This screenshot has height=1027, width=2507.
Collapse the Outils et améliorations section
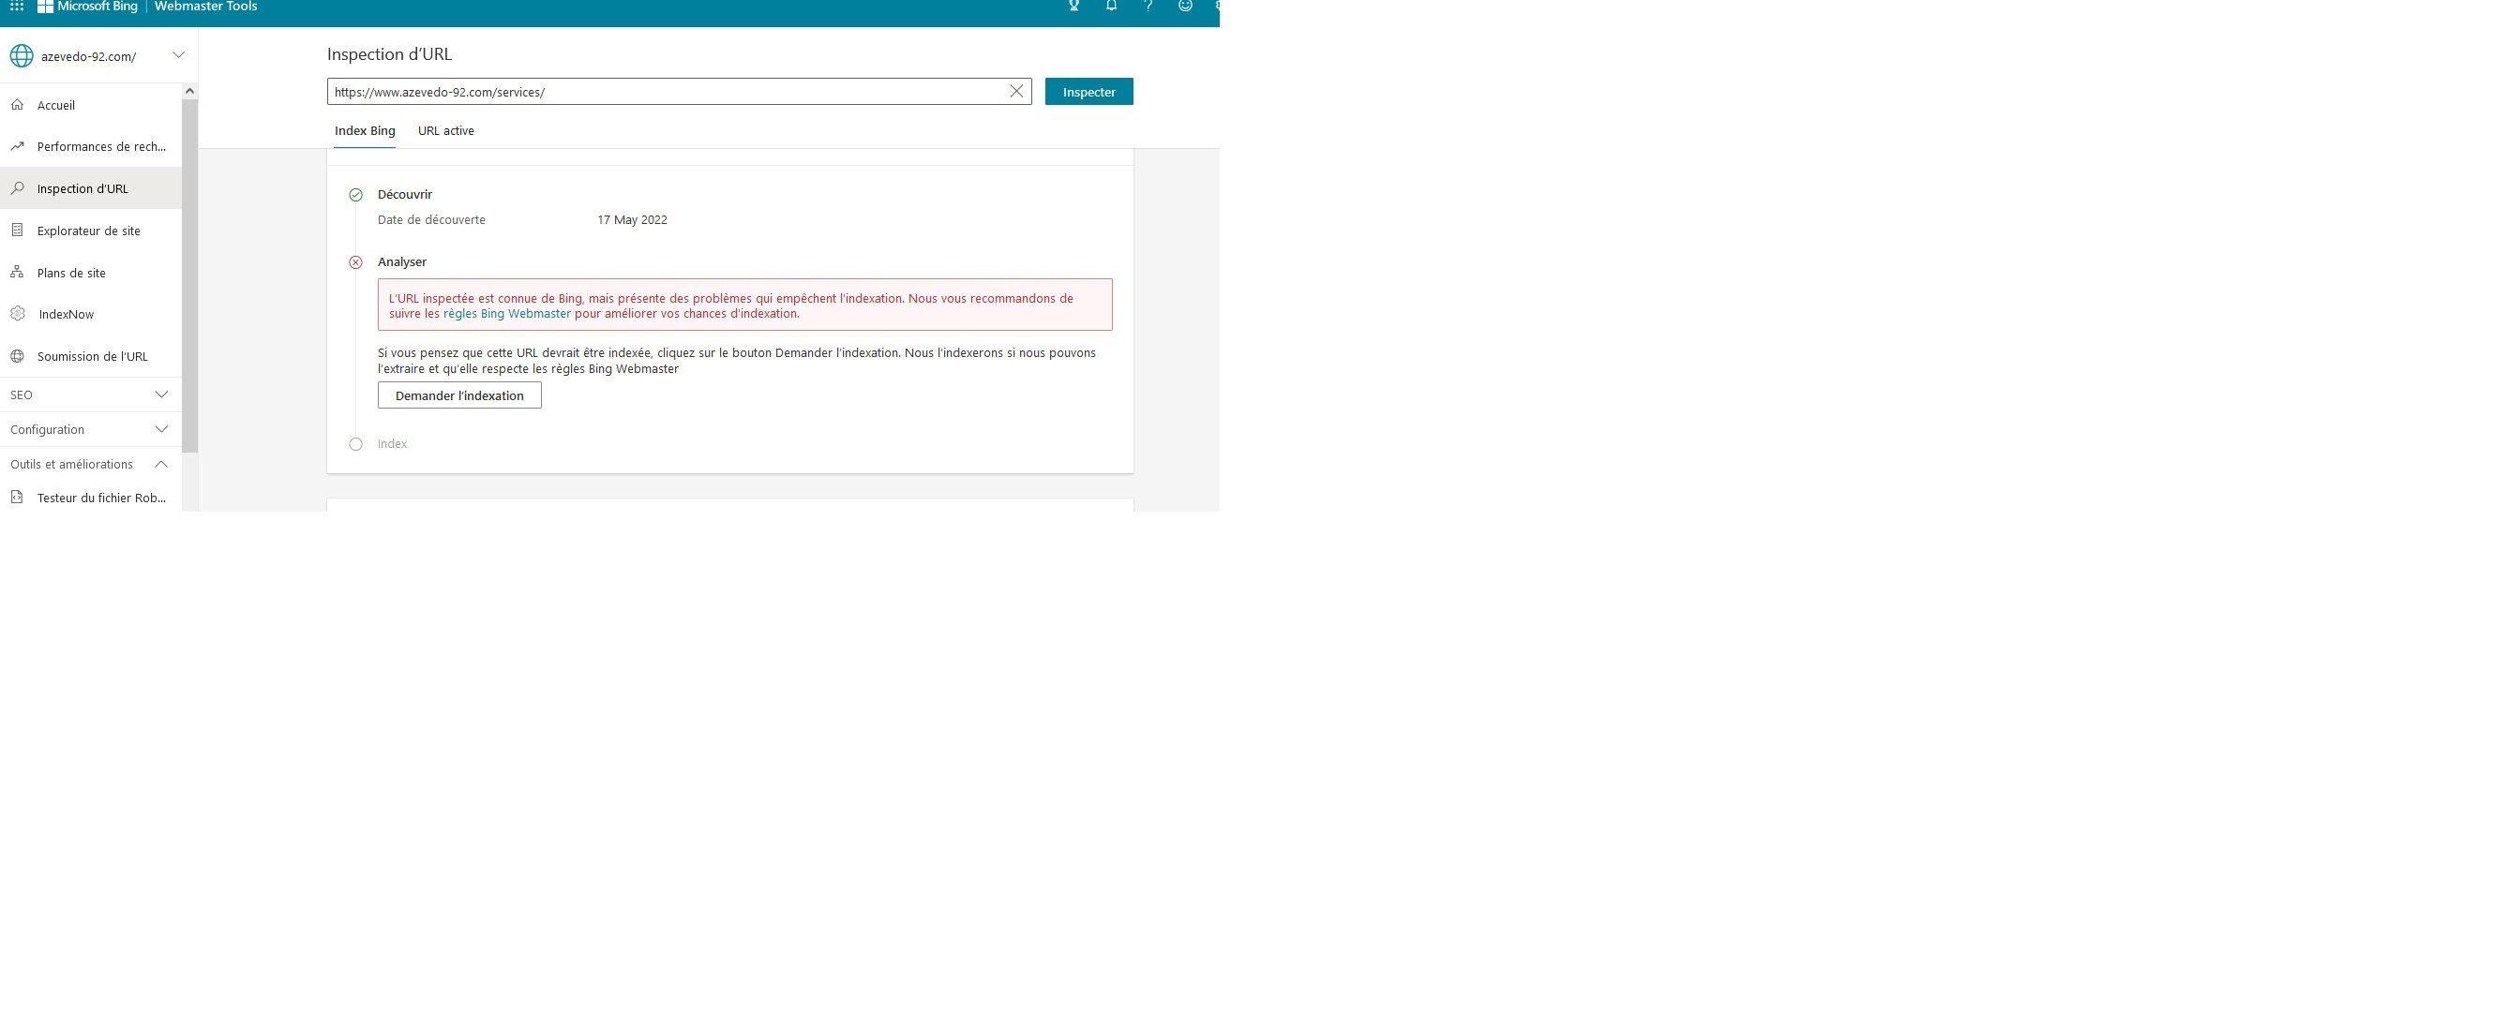[x=161, y=464]
